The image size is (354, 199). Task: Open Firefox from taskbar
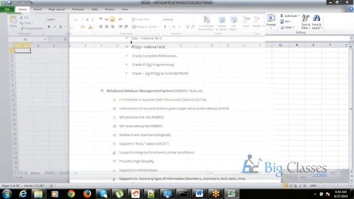point(87,194)
